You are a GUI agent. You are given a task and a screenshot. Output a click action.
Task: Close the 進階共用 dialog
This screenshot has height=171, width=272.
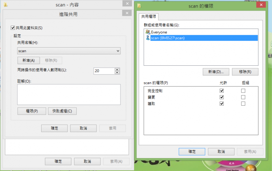[x=127, y=13]
